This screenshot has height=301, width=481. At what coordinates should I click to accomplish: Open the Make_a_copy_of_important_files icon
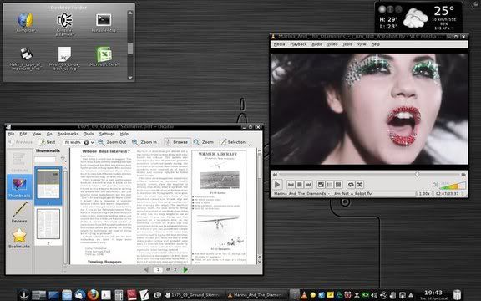[x=26, y=59]
